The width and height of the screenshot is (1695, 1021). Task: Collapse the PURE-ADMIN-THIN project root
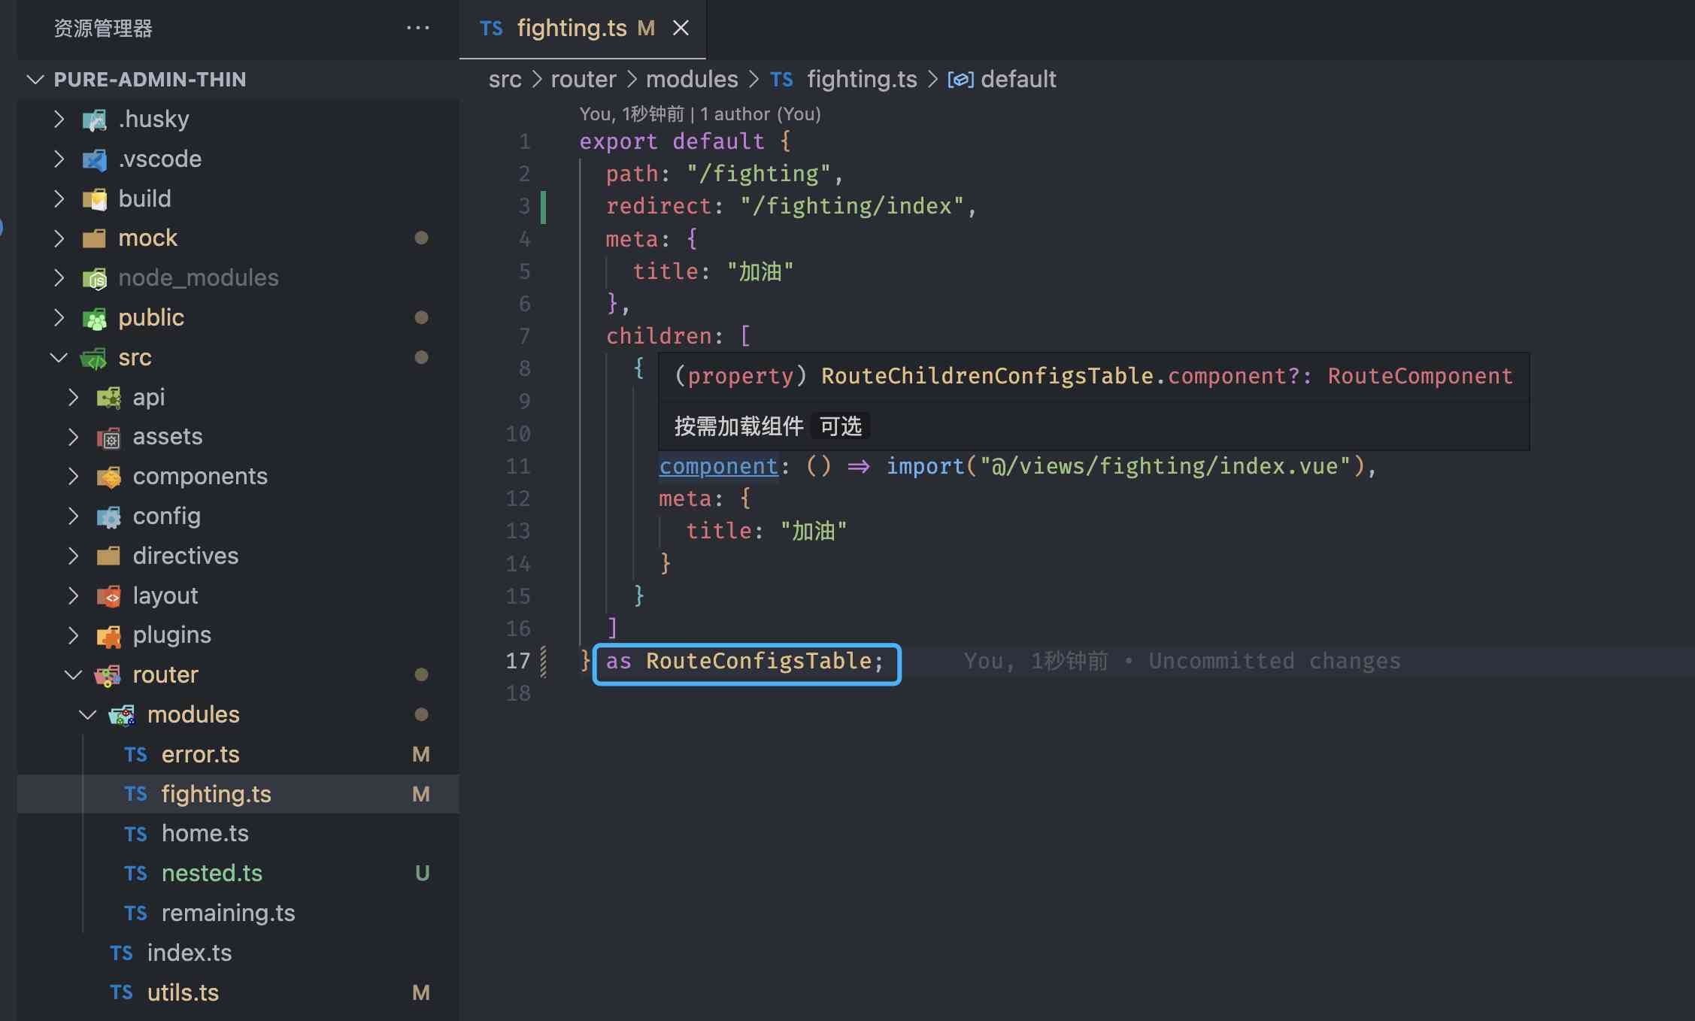(x=35, y=80)
